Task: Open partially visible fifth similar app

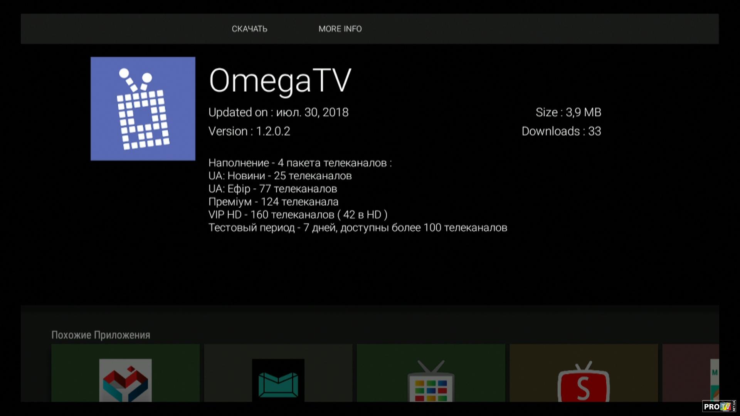Action: (691, 374)
